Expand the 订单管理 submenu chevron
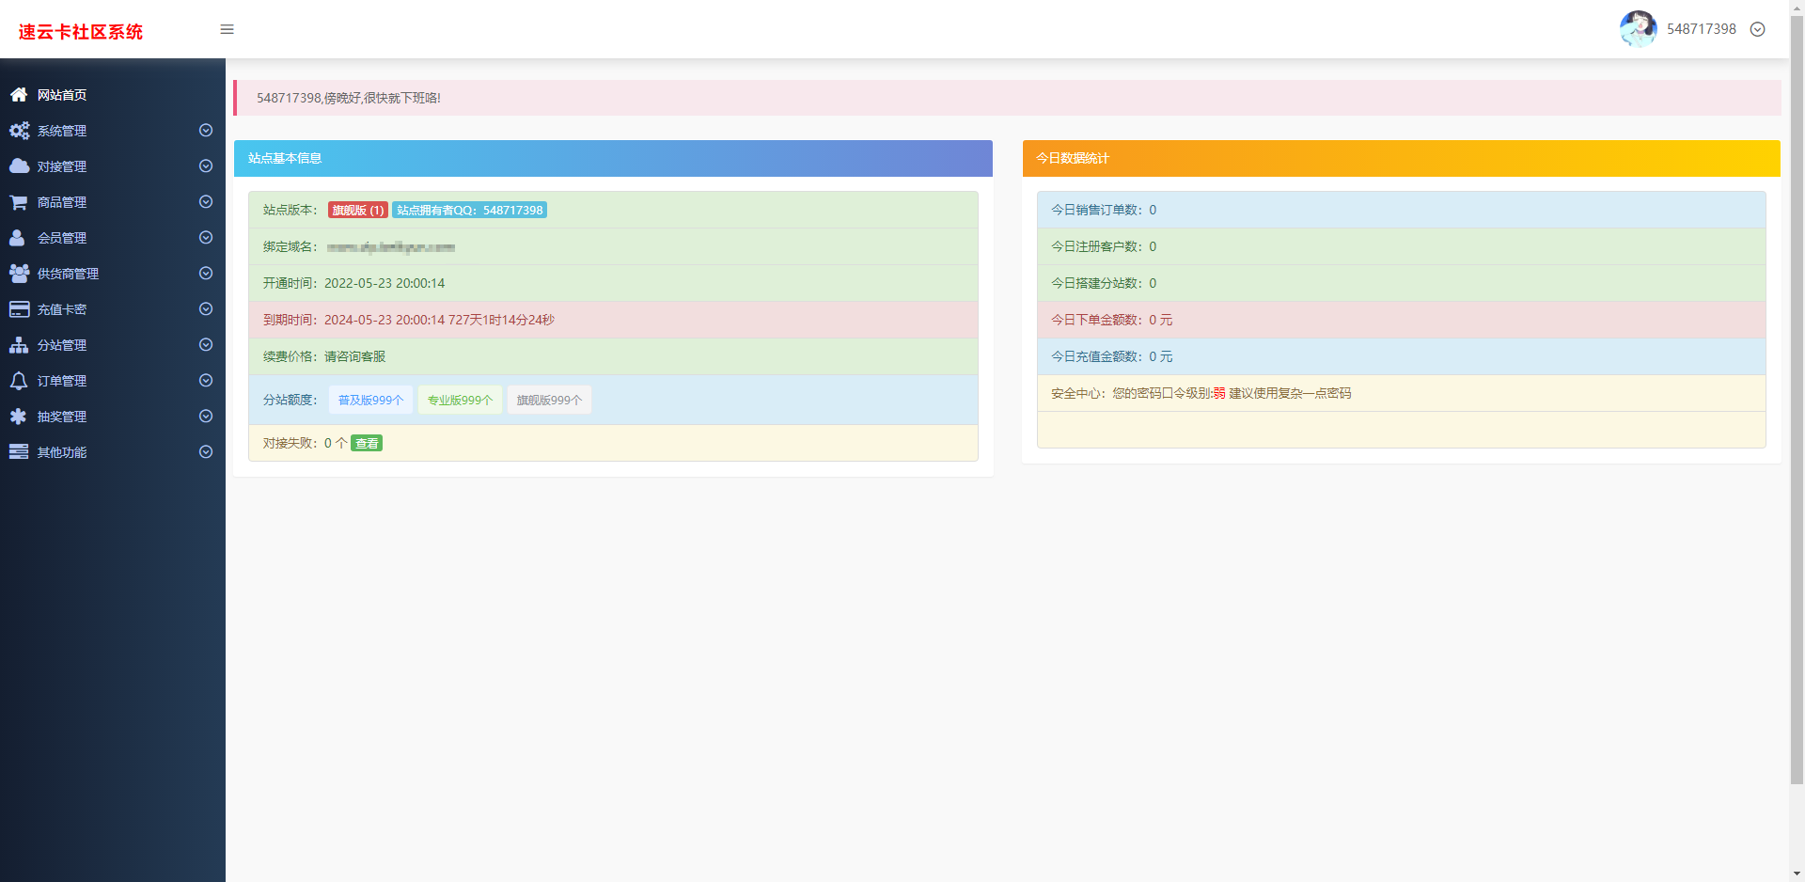This screenshot has width=1805, height=882. point(205,381)
